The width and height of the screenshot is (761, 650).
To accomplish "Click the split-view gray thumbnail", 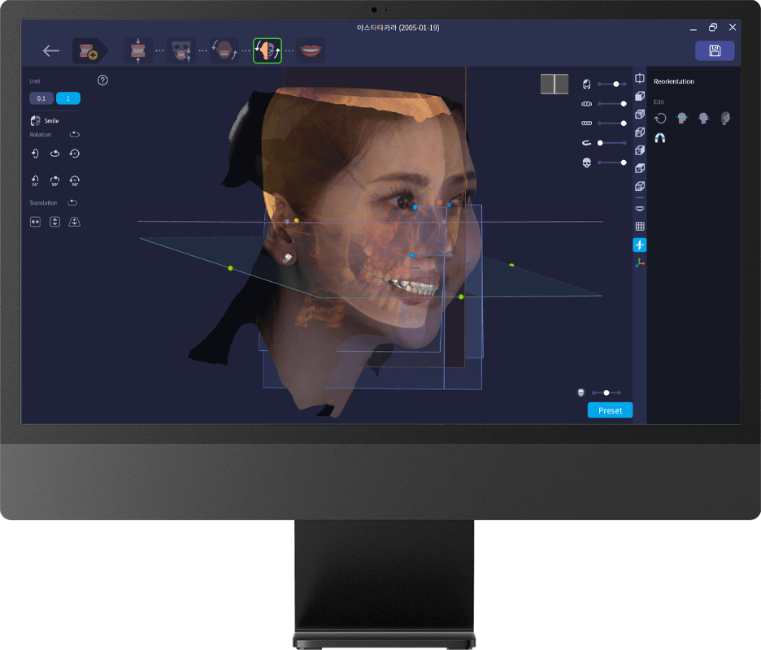I will pyautogui.click(x=554, y=84).
